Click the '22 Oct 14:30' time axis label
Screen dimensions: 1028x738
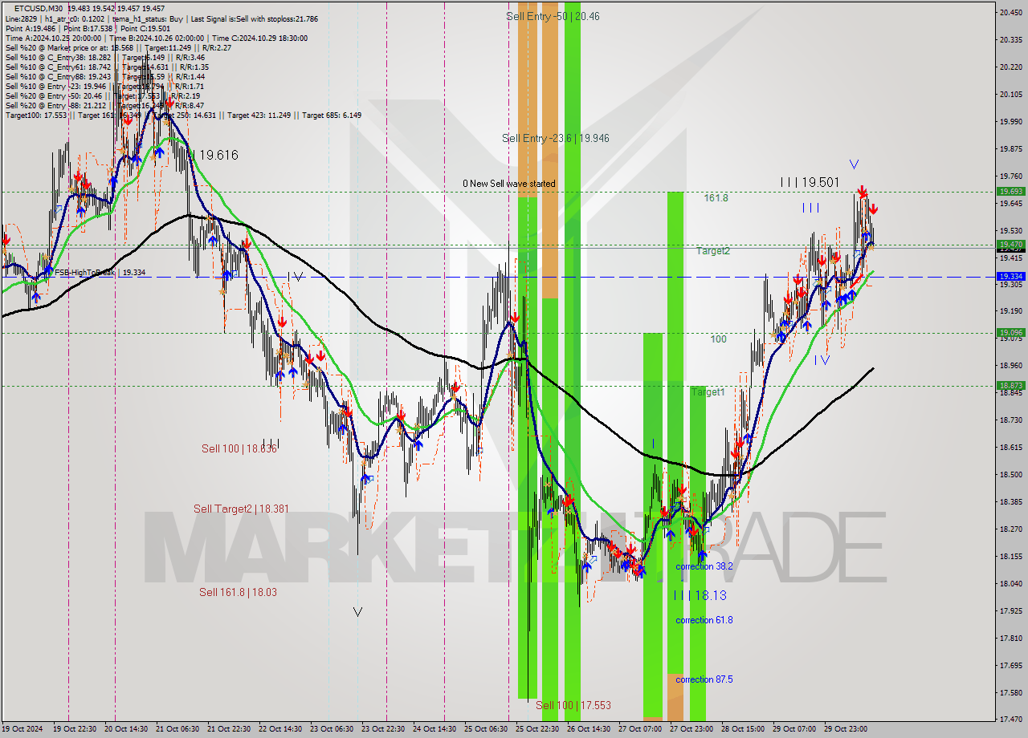[280, 729]
